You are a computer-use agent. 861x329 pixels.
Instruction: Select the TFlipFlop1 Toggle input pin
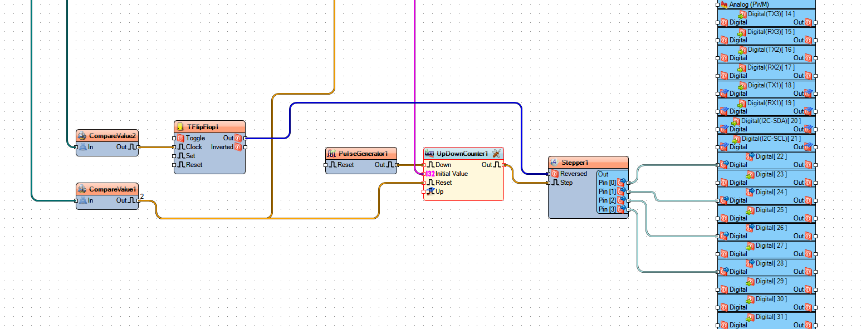pos(174,138)
